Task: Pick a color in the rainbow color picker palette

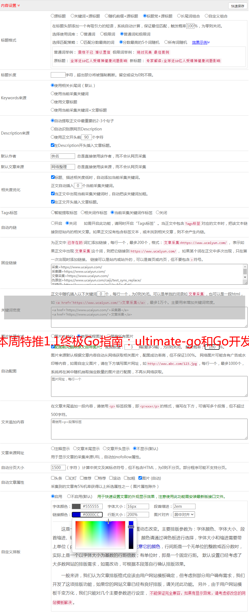Action: tap(100, 535)
